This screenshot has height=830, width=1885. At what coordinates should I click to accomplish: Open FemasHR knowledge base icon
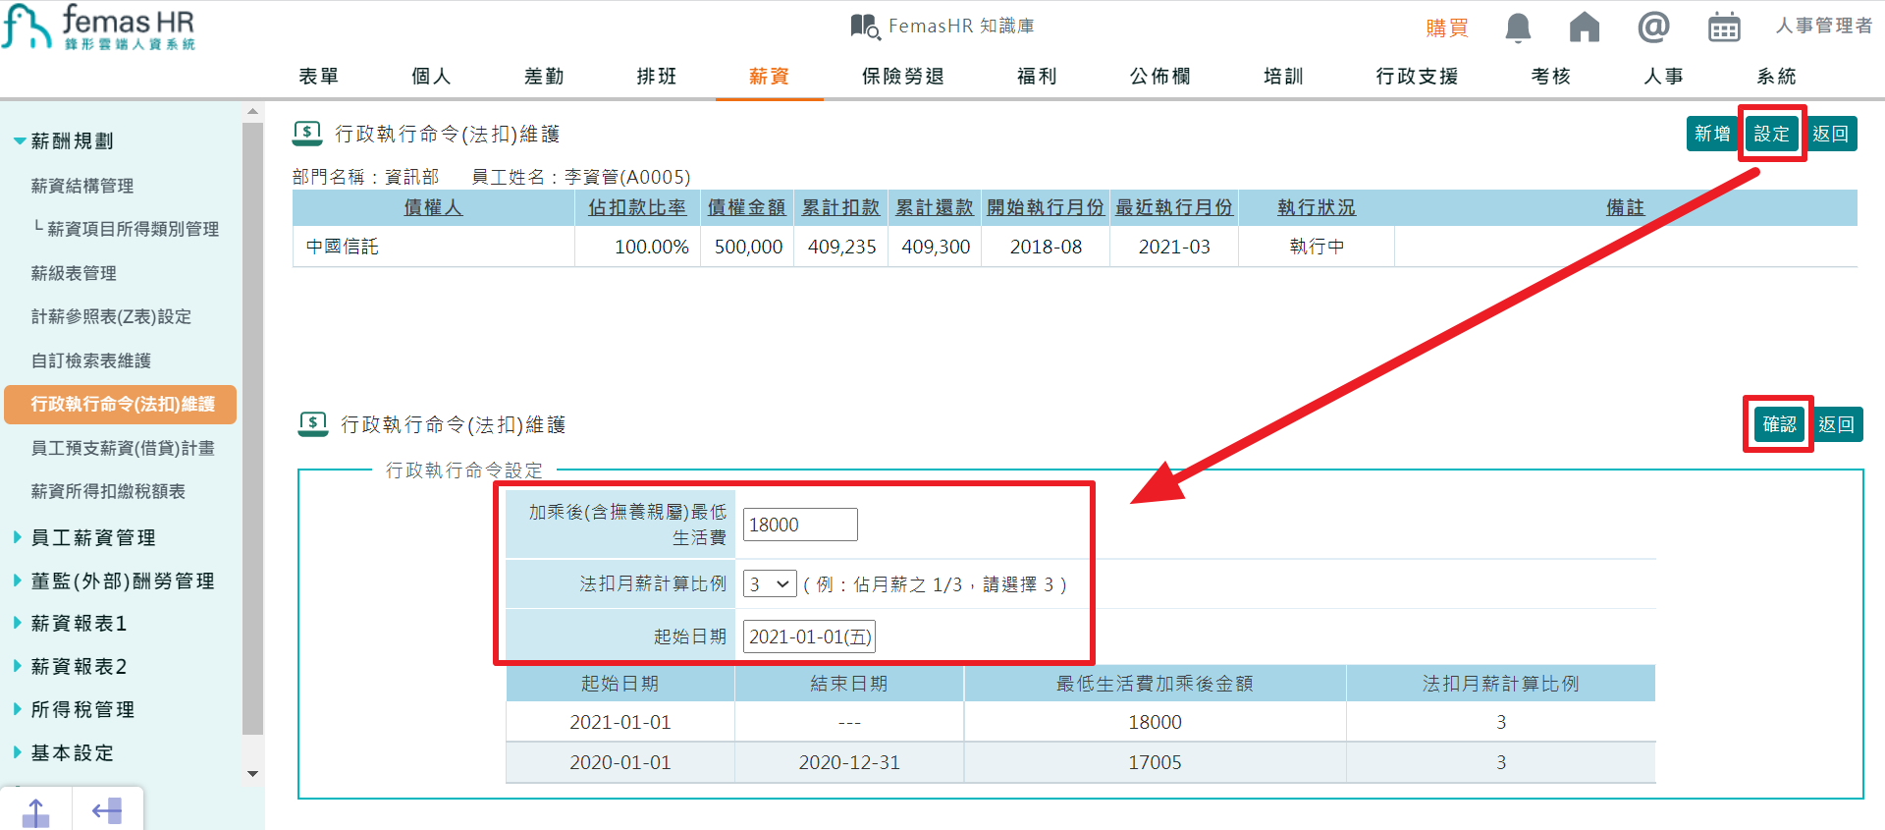(864, 27)
